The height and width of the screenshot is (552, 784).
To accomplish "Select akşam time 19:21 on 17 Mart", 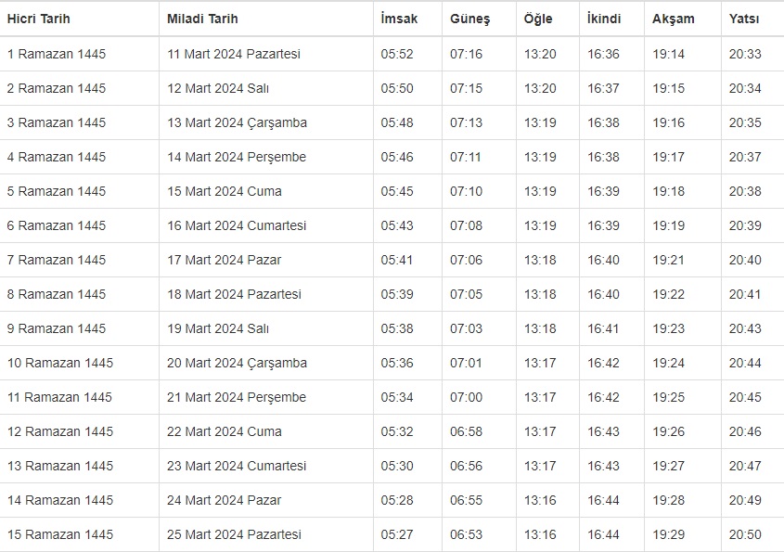I will 668,260.
